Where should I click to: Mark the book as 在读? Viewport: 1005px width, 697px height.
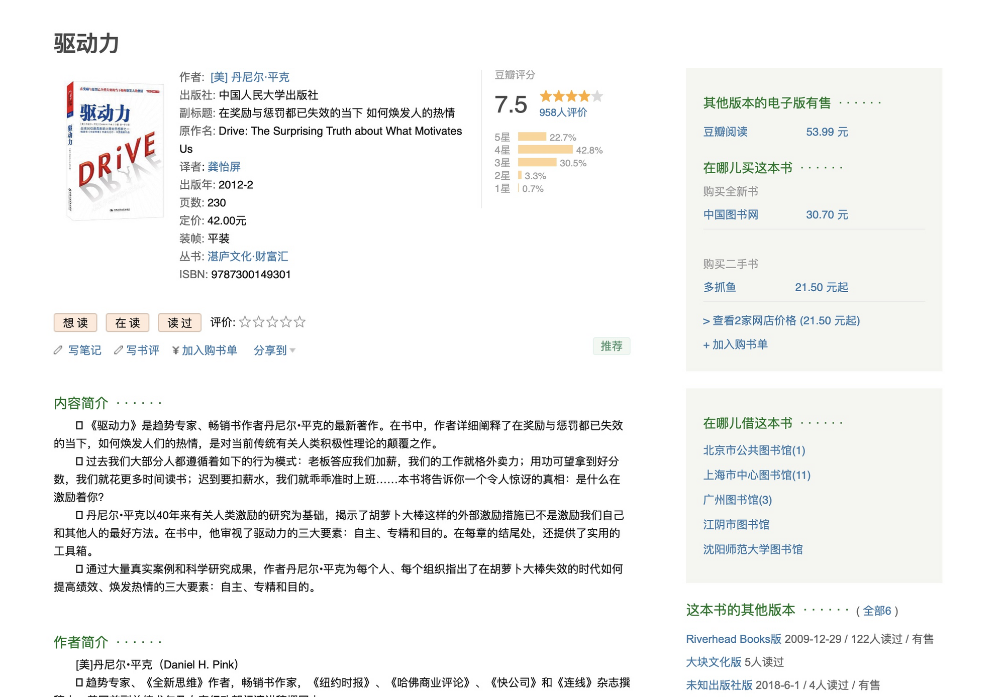pos(128,323)
